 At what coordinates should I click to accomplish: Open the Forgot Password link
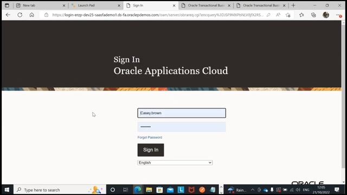point(150,137)
